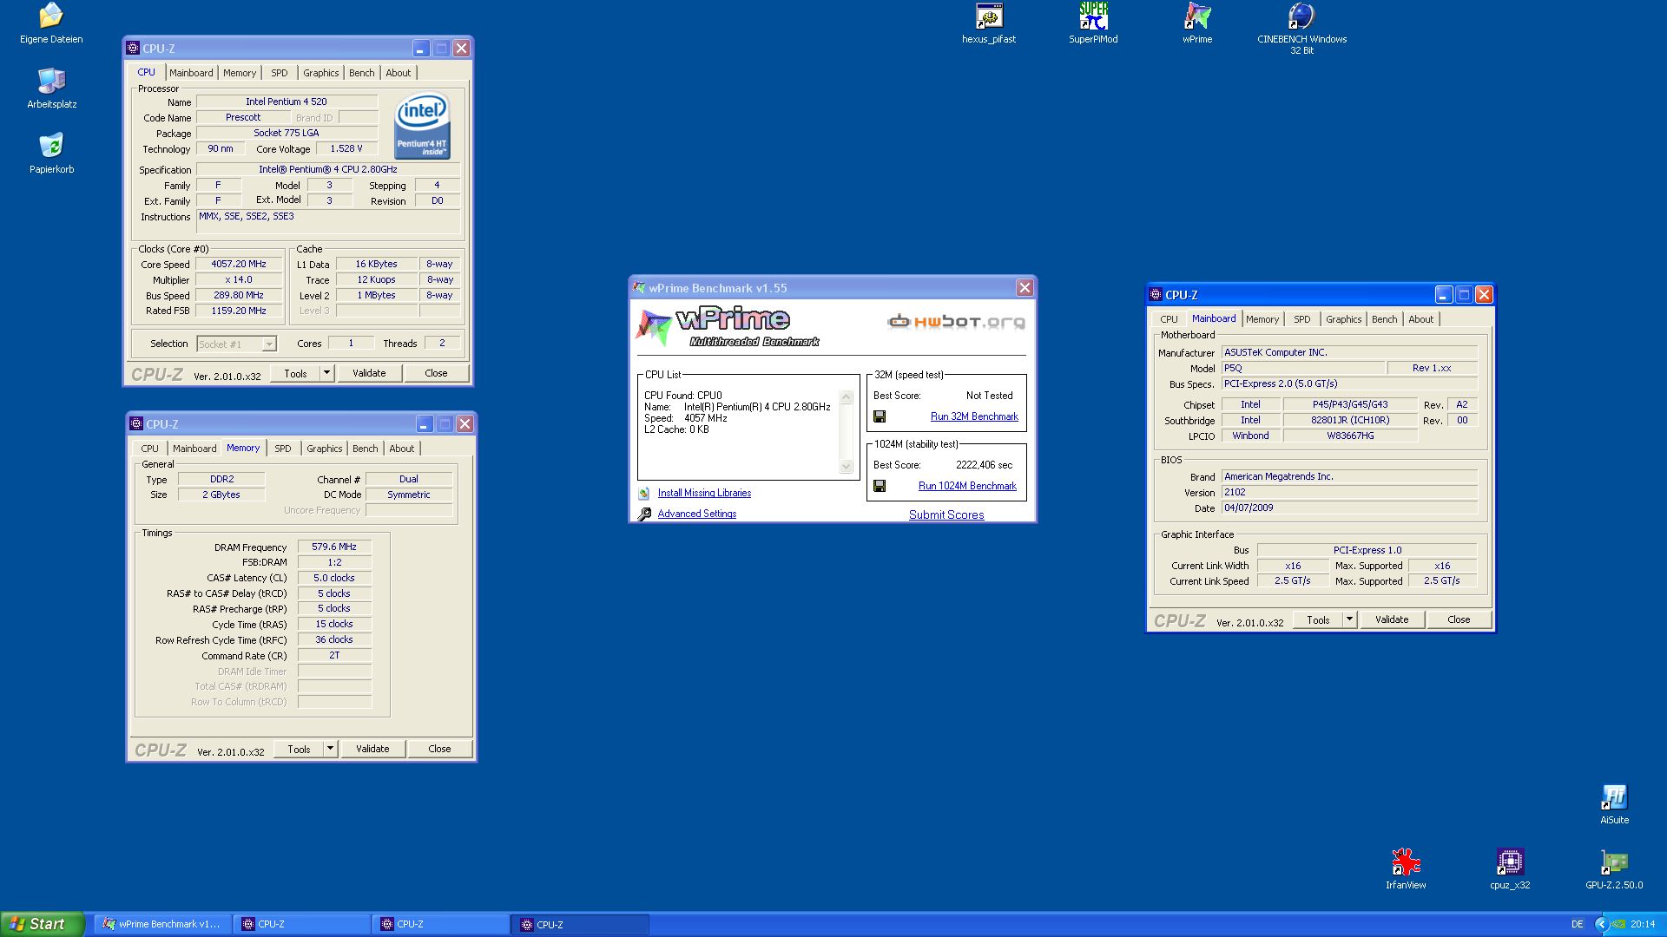Screen dimensions: 1667x937
Task: Open About tab in Memory CPU-Z window
Action: [x=402, y=449]
